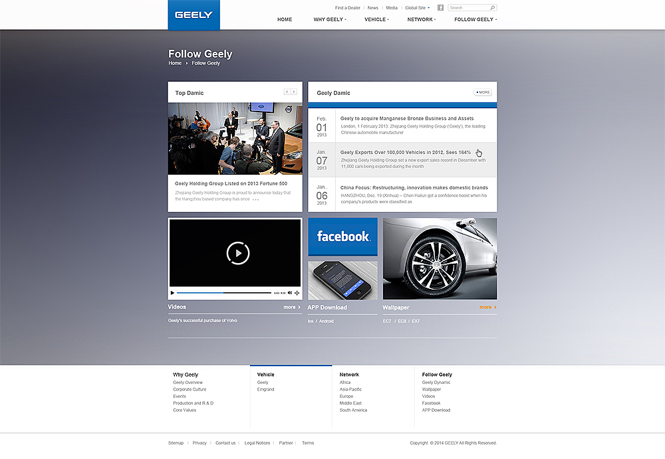Expand the VEHICLE menu
The height and width of the screenshot is (459, 665).
pyautogui.click(x=376, y=19)
